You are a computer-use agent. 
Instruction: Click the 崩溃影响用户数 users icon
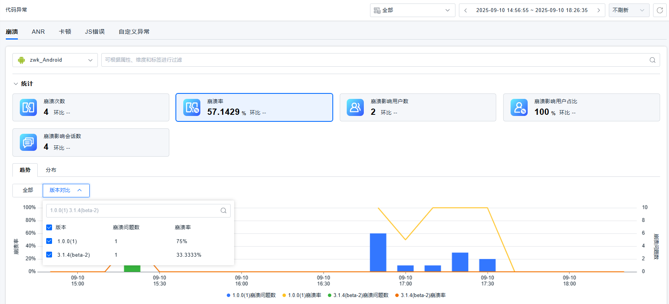pos(355,107)
